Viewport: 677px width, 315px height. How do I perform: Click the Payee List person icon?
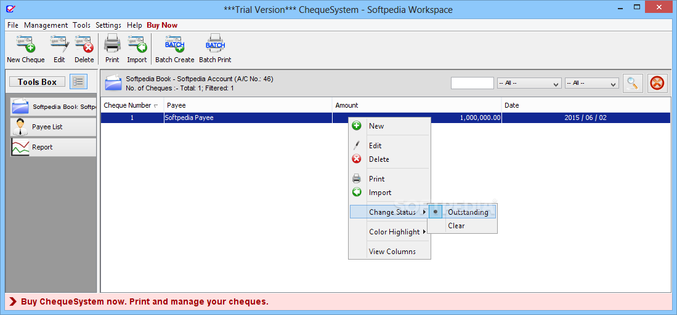click(20, 127)
